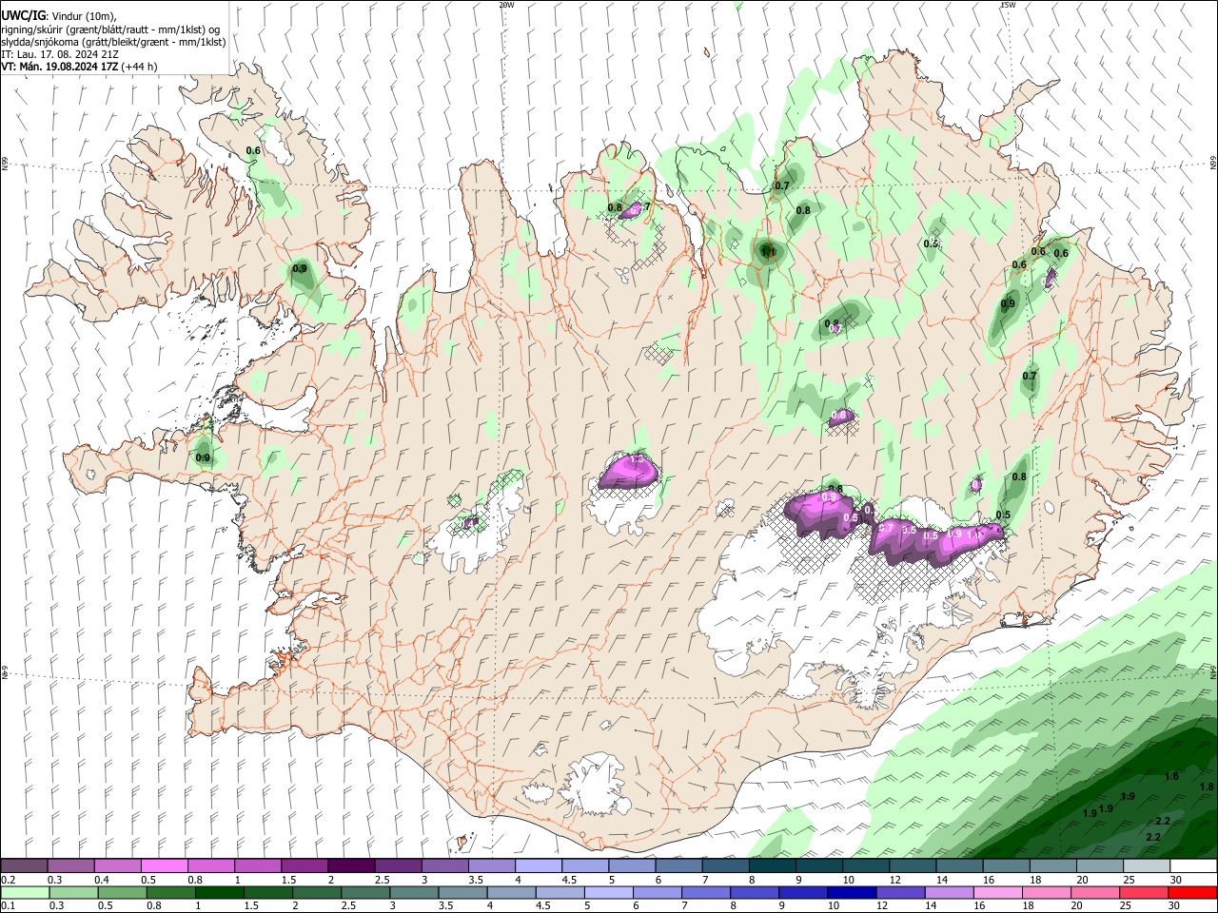
Task: Click the UWC/IG title text
Action: (23, 15)
